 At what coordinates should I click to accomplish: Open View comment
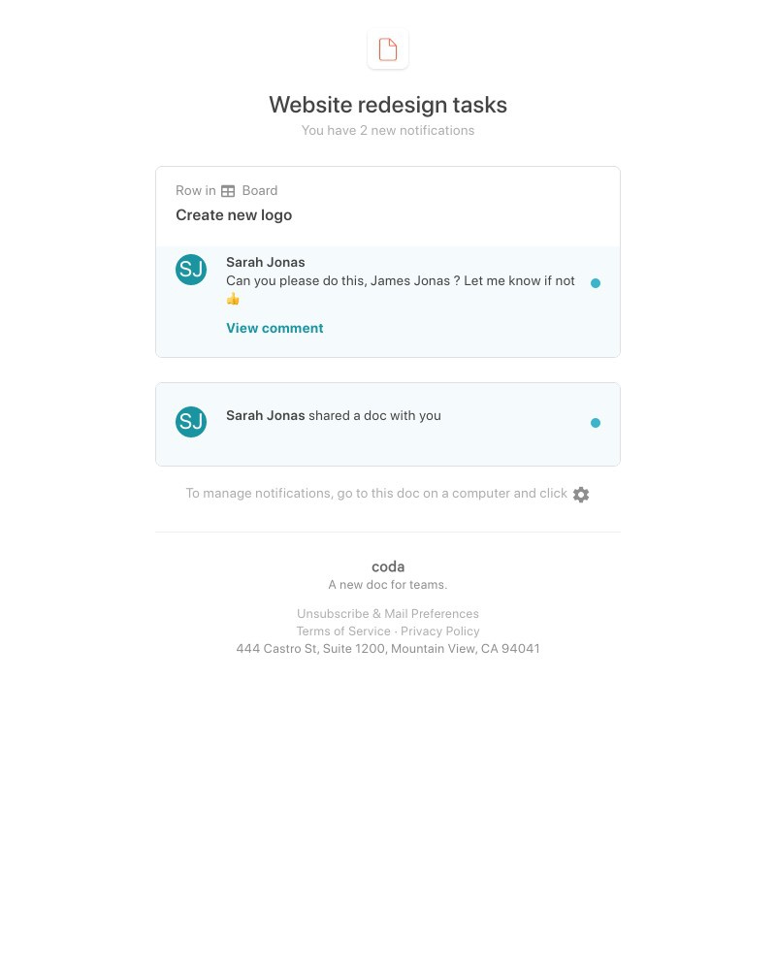[275, 328]
